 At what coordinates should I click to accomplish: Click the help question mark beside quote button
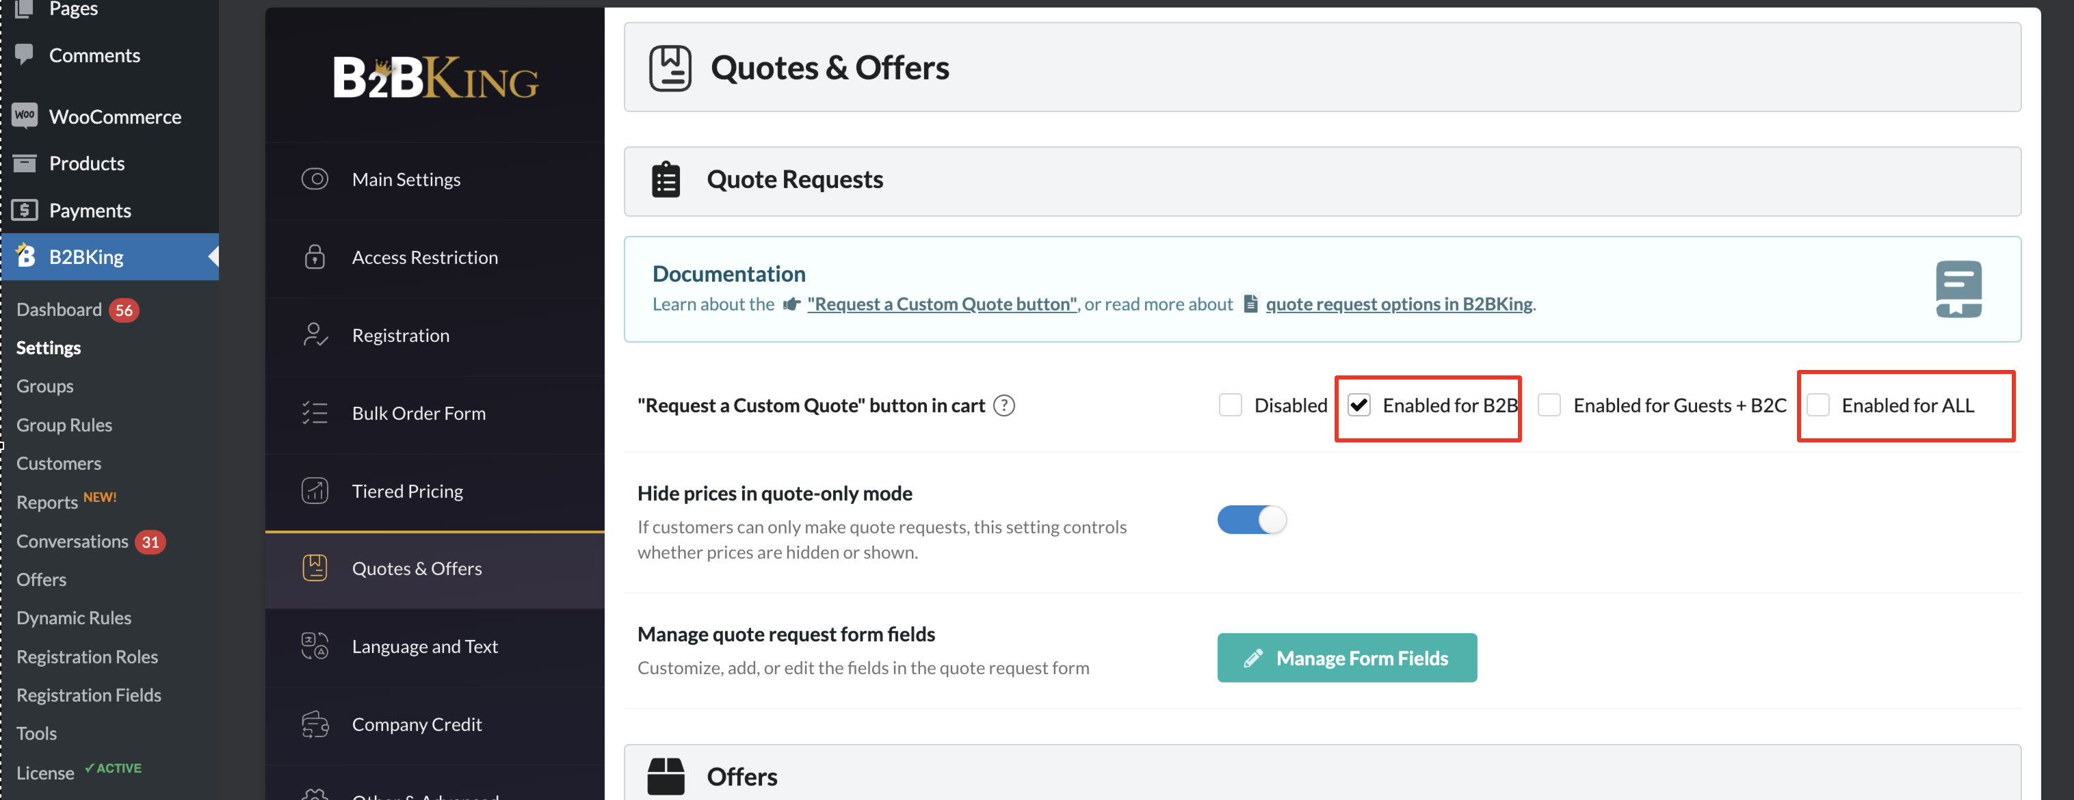point(1004,405)
